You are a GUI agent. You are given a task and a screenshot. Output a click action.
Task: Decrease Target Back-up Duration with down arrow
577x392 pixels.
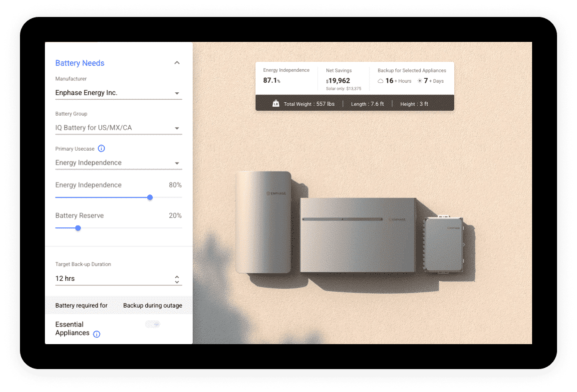pos(177,282)
